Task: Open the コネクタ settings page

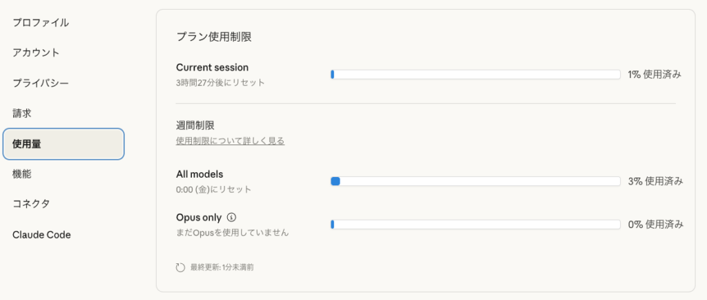Action: (31, 204)
